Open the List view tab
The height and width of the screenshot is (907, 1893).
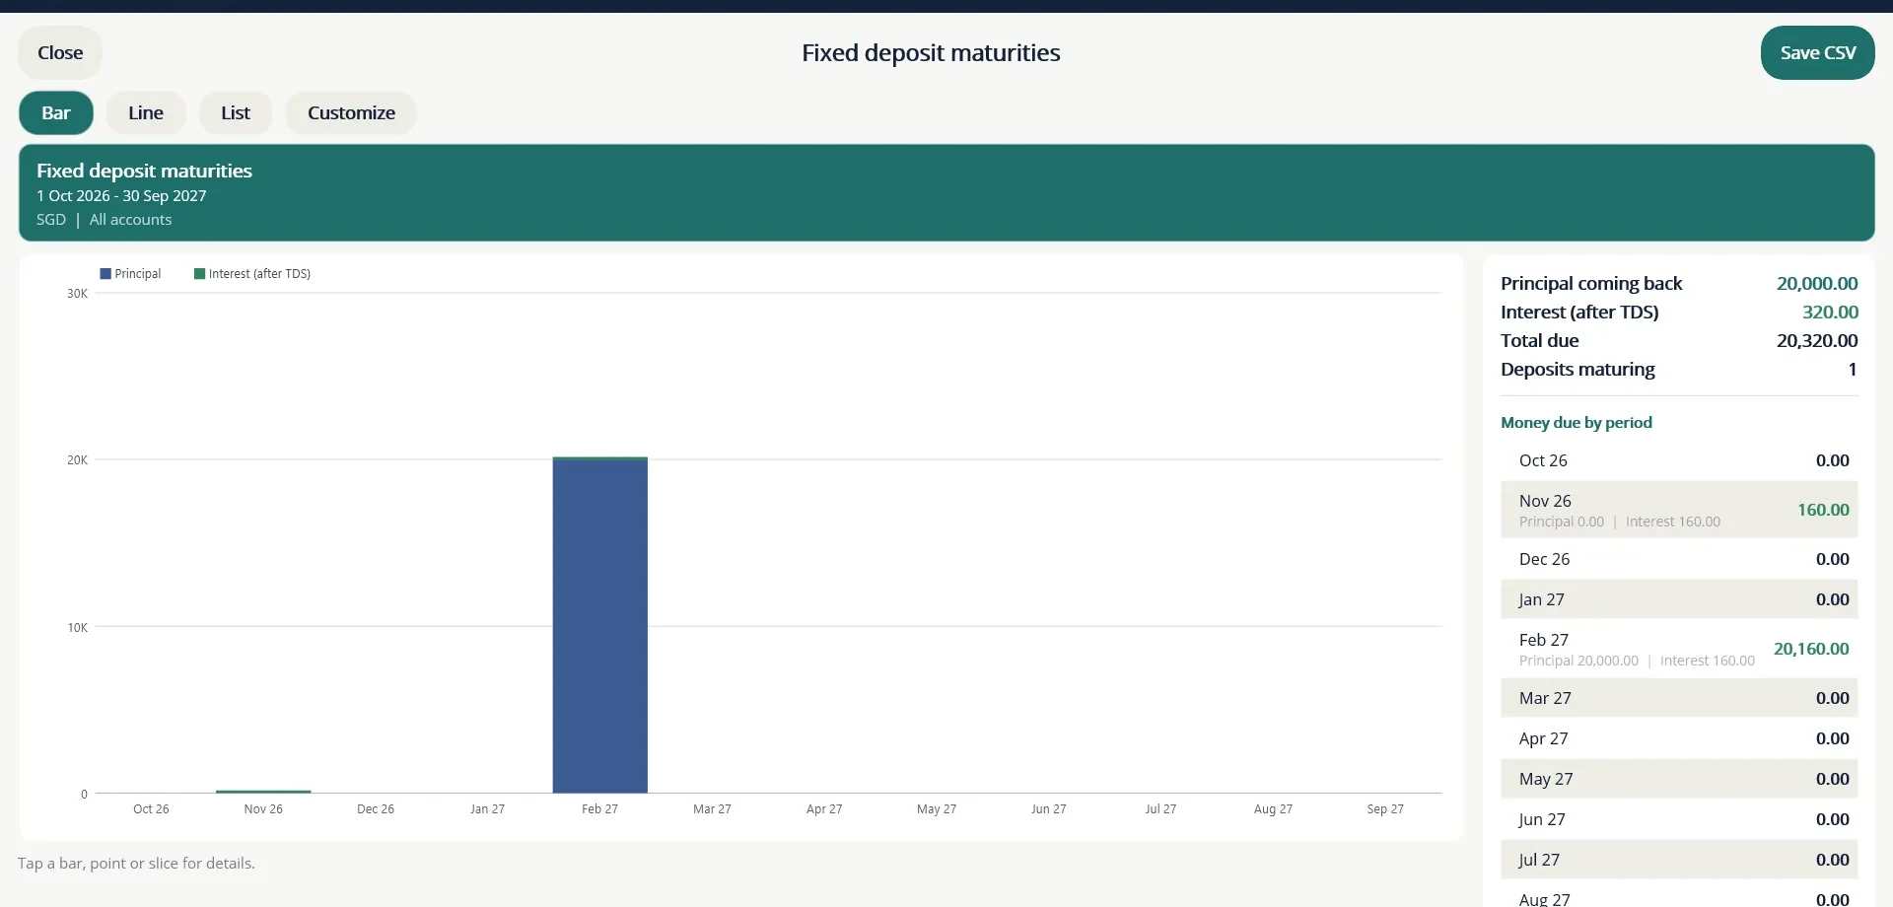236,113
